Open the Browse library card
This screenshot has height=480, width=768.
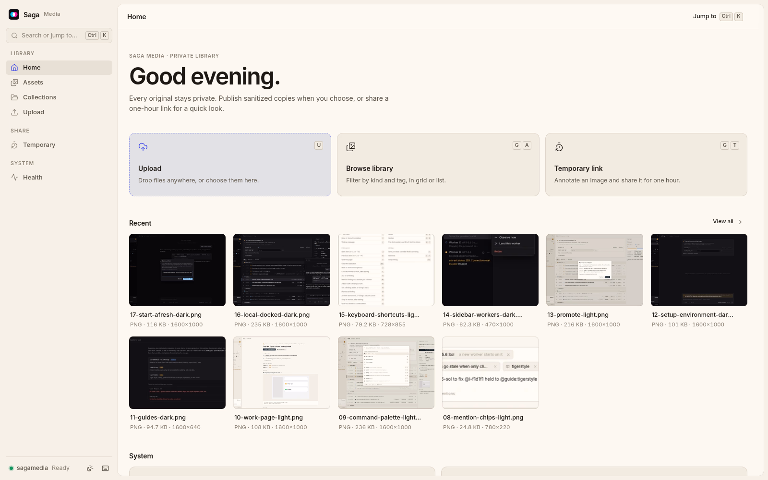pyautogui.click(x=438, y=165)
